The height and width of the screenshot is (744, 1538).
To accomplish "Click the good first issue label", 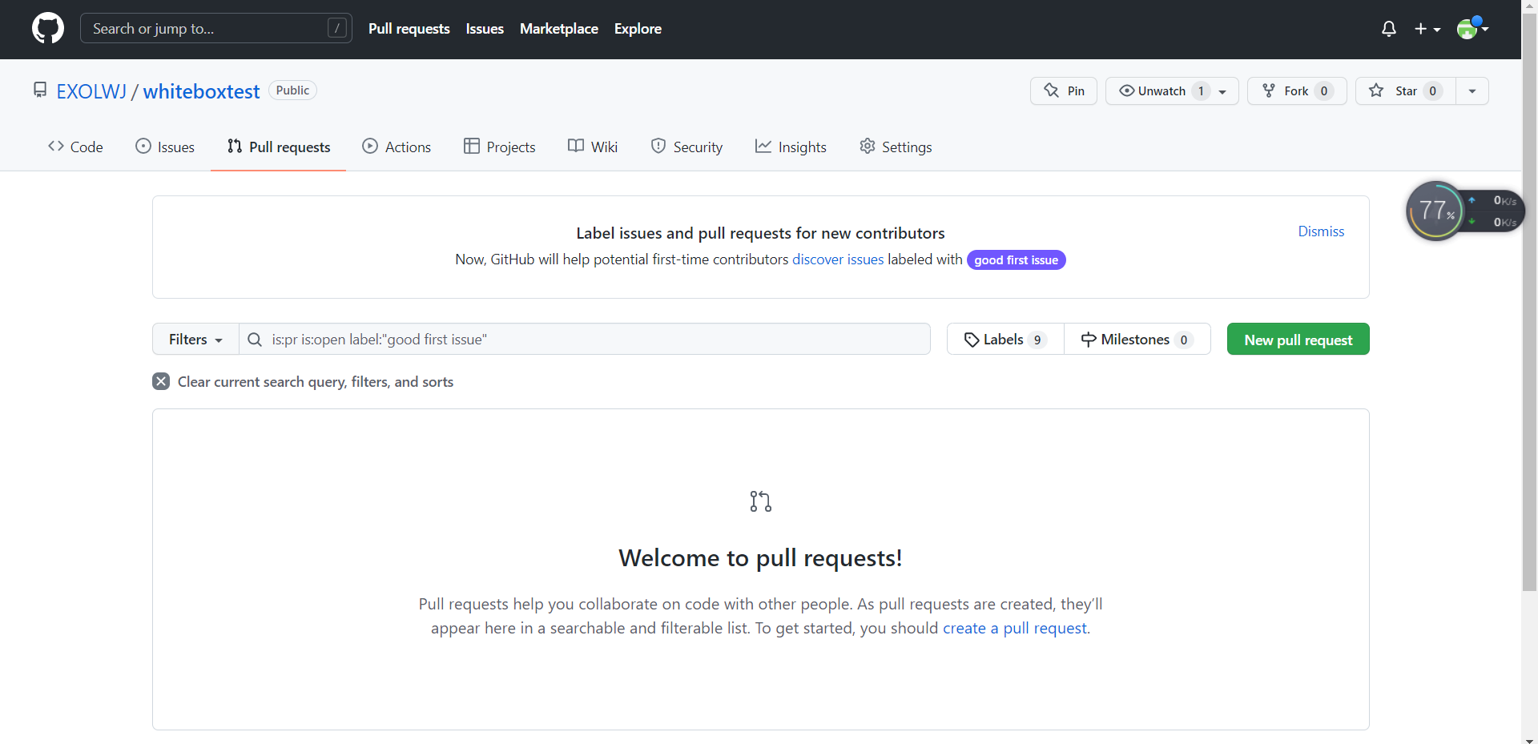I will (x=1017, y=260).
